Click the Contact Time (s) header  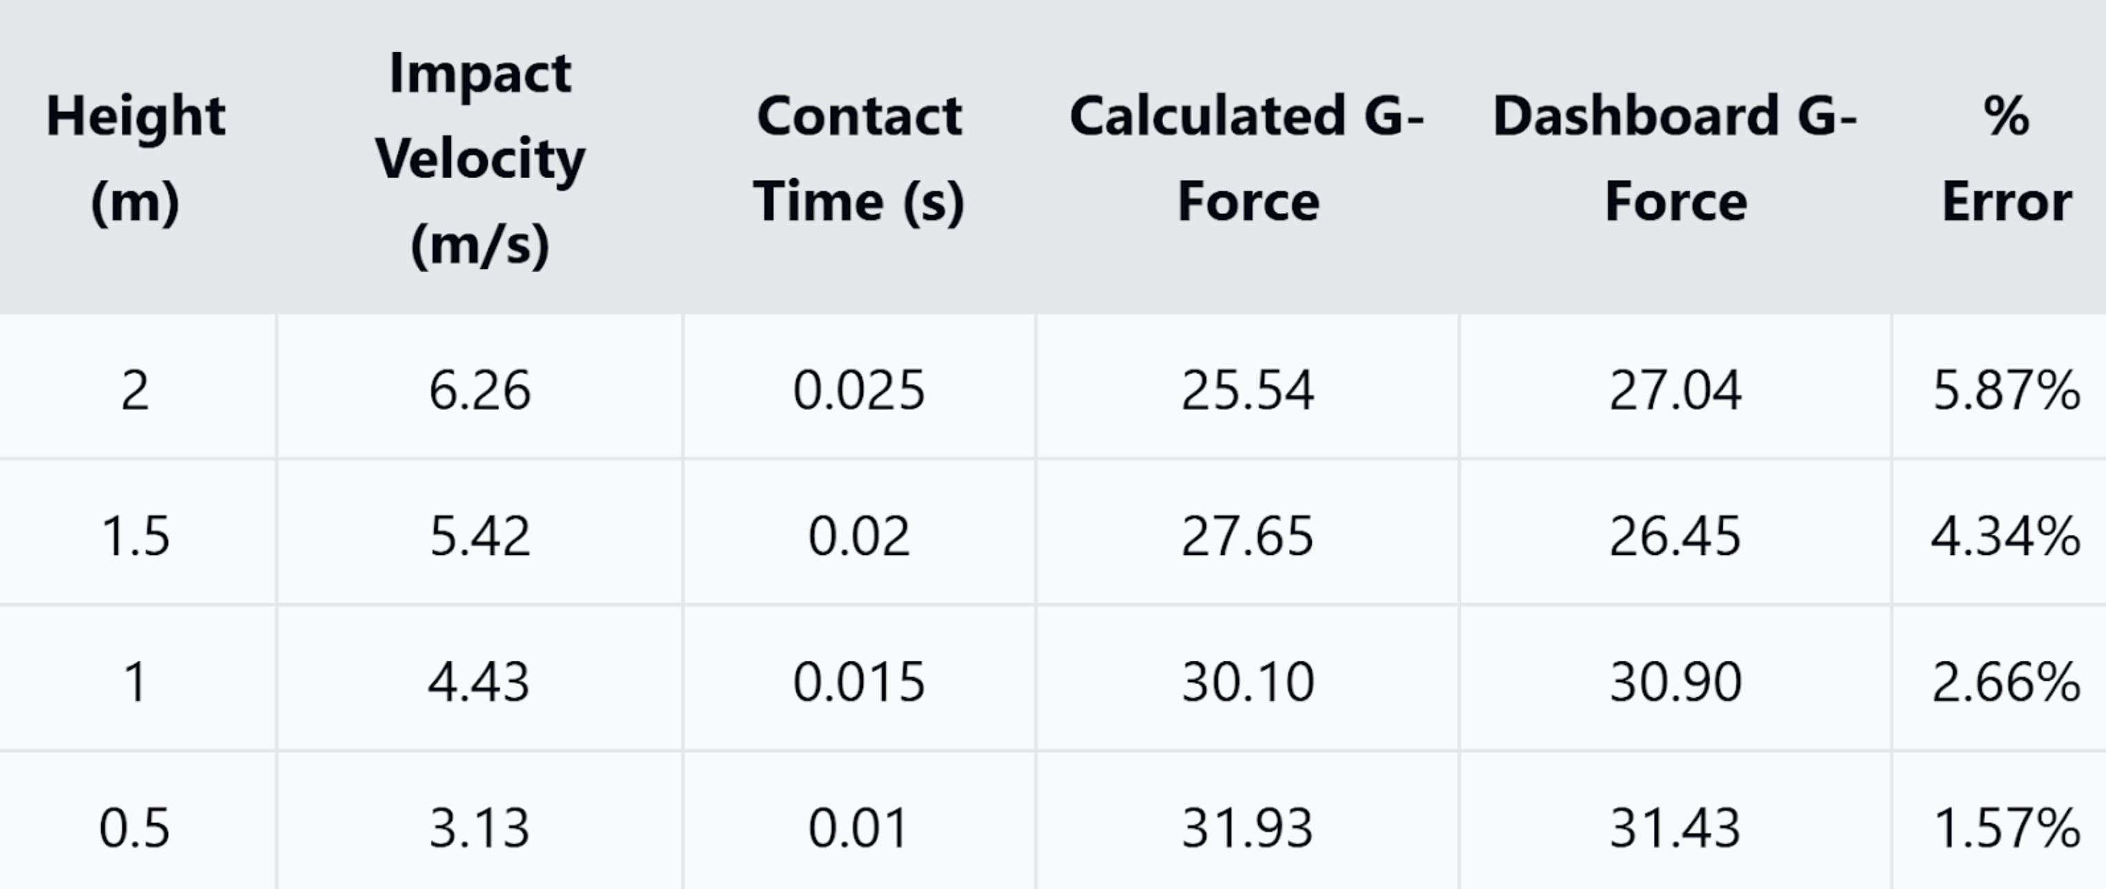click(x=858, y=157)
